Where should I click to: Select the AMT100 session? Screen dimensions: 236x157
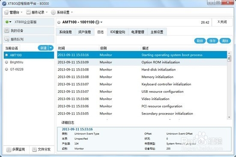tap(29, 55)
